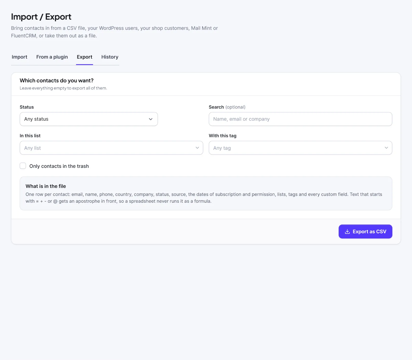This screenshot has width=412, height=360.
Task: Open the With this tag dropdown
Action: coord(301,148)
